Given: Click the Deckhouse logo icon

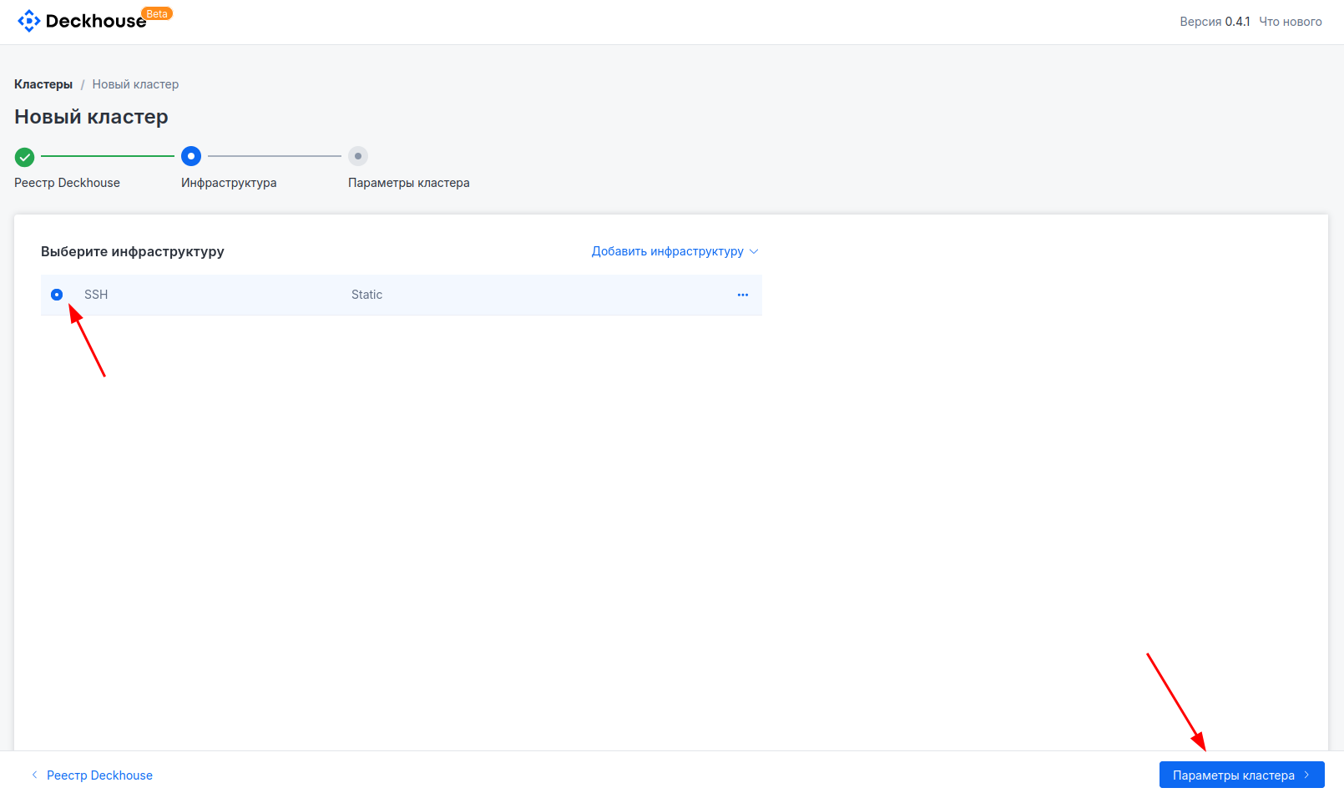Looking at the screenshot, I should [x=28, y=21].
